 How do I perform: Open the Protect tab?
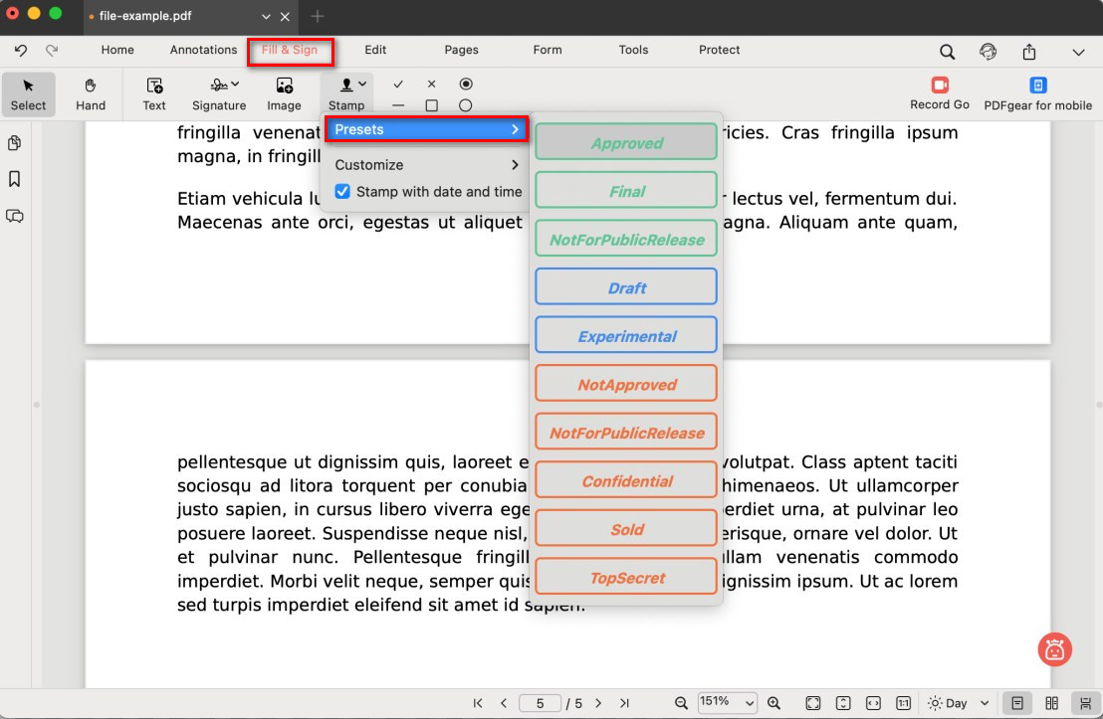coord(719,50)
